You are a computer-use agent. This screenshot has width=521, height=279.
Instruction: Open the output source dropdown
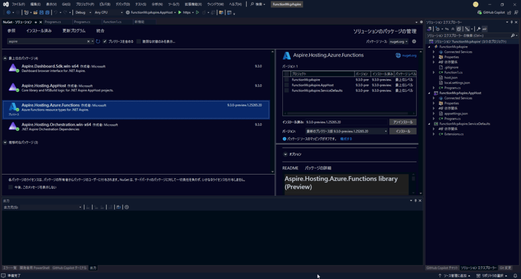51,207
